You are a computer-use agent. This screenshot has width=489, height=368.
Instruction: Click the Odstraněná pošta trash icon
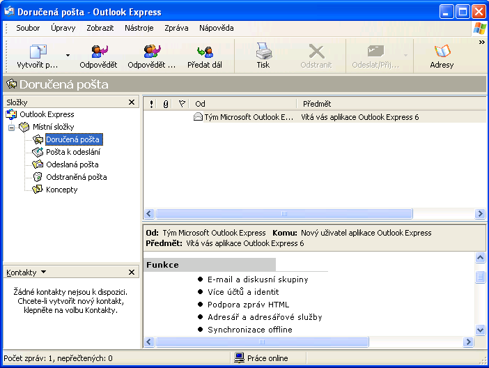(38, 177)
